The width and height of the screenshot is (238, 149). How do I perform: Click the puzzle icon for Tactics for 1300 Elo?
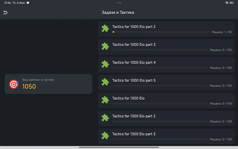pyautogui.click(x=105, y=100)
